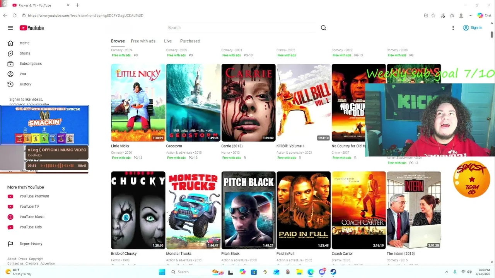
Task: Select the Browse tab
Action: pos(118,41)
